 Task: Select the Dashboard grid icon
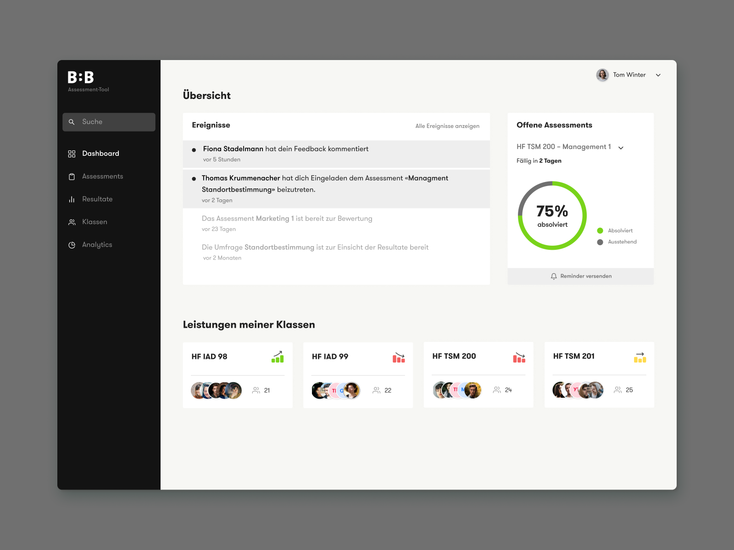pyautogui.click(x=72, y=154)
